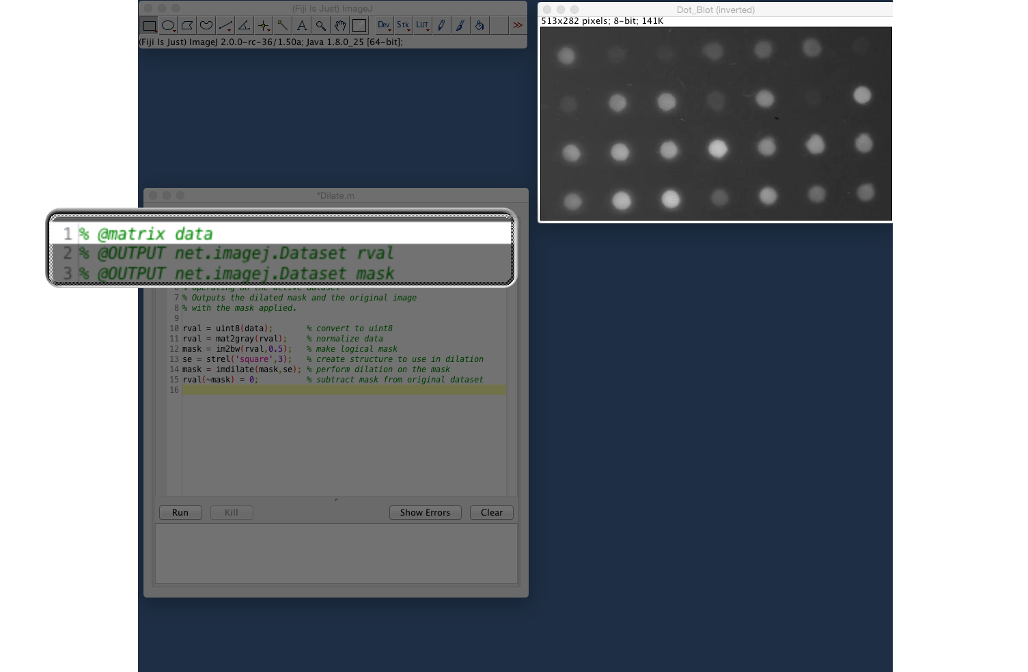Select the Rectangle selection tool

tap(149, 26)
